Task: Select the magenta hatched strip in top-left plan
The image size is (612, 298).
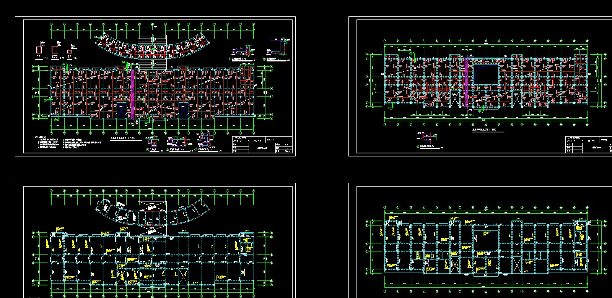Action: click(x=133, y=95)
